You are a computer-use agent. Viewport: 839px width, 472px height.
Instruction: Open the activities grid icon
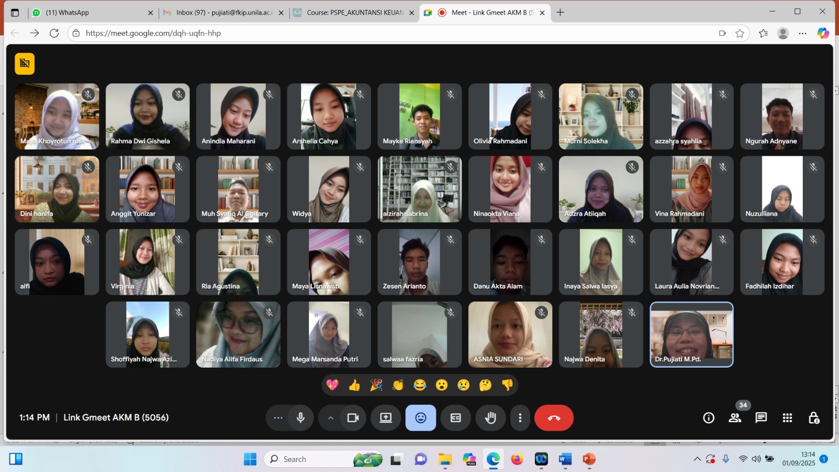tap(787, 418)
